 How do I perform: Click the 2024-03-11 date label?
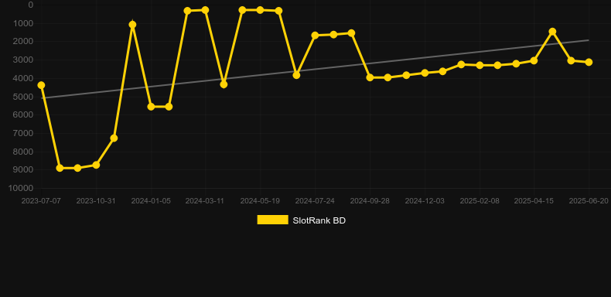click(x=206, y=201)
